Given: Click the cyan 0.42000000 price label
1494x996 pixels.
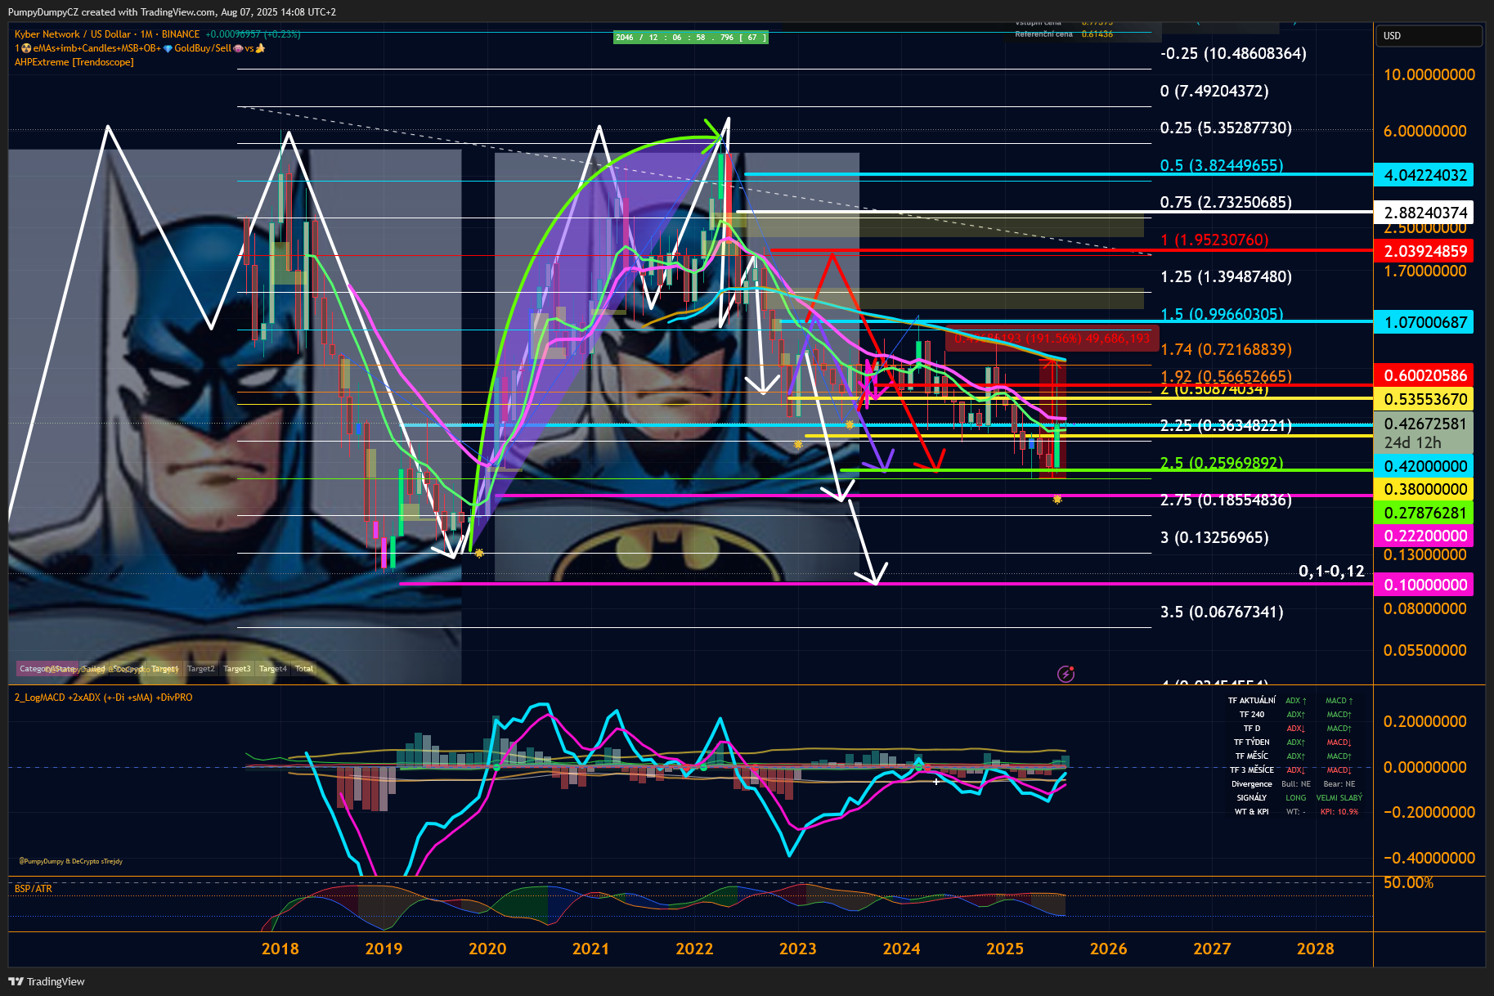Looking at the screenshot, I should [x=1424, y=466].
